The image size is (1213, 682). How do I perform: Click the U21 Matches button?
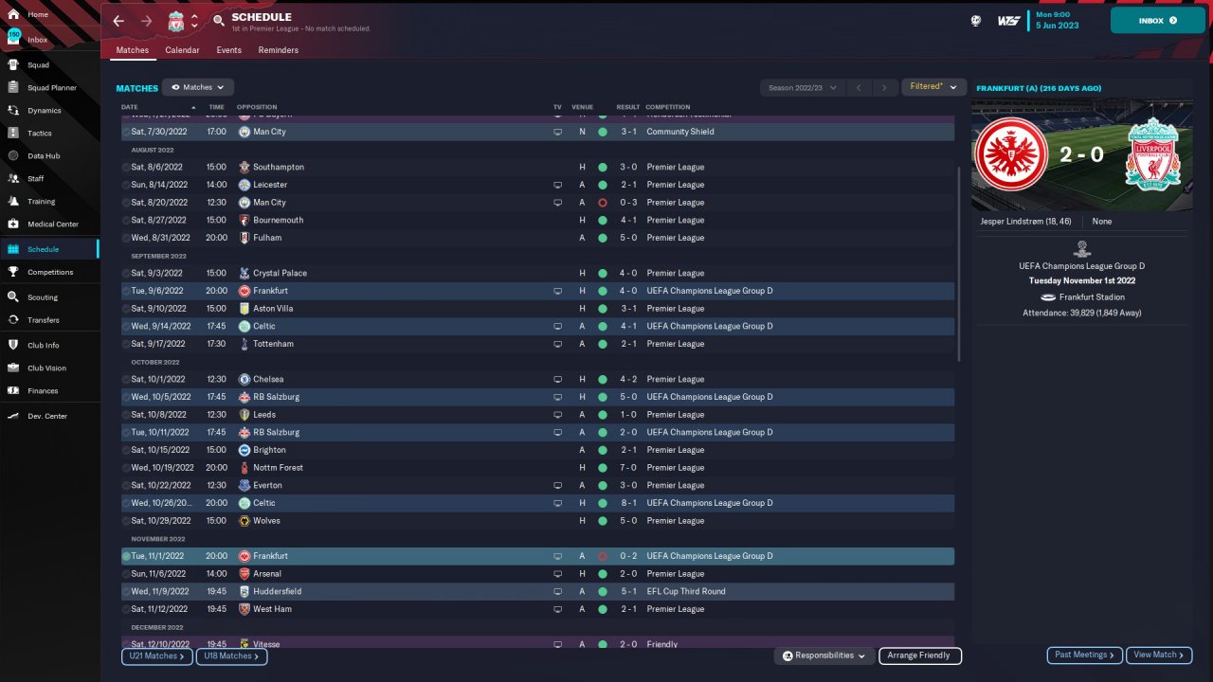point(157,655)
